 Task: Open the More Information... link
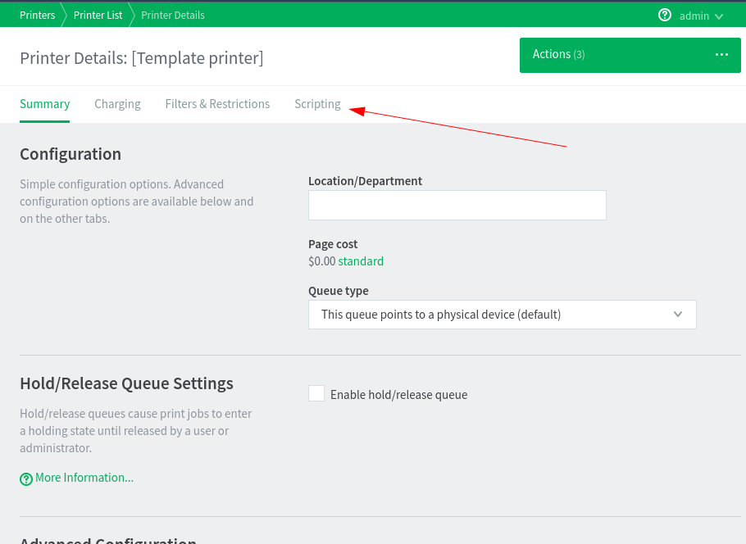[x=84, y=478]
